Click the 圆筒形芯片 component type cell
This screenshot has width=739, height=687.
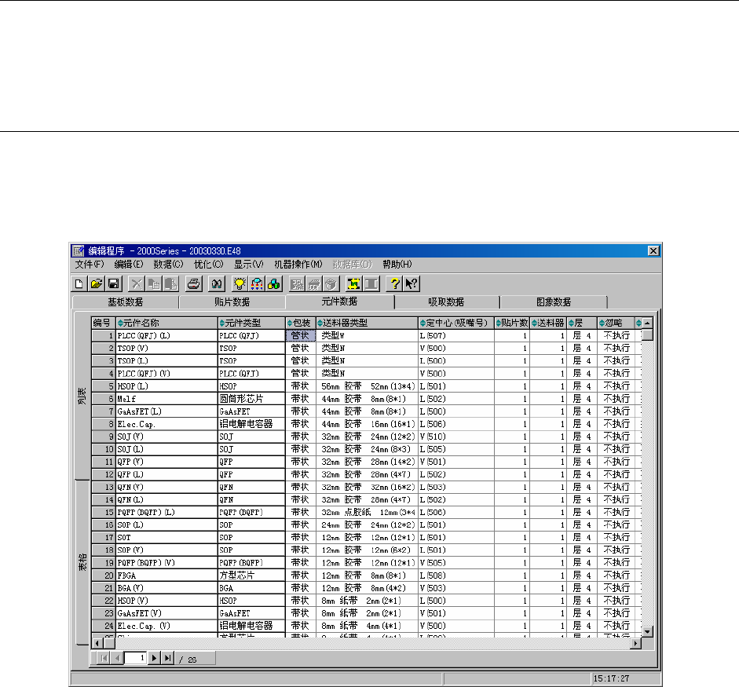click(x=251, y=399)
